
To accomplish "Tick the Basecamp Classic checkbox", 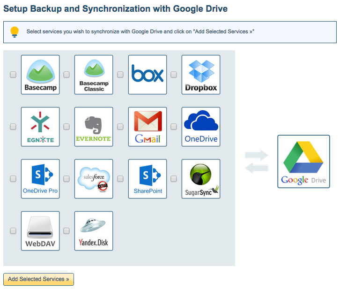I will point(66,75).
